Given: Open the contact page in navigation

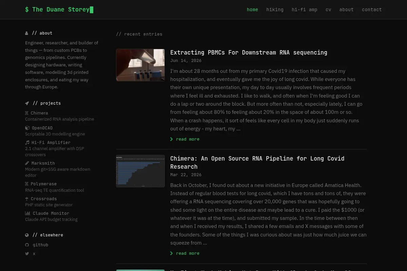Looking at the screenshot, I should [372, 9].
